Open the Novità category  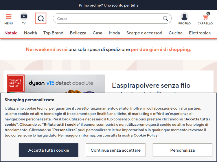(x=30, y=33)
